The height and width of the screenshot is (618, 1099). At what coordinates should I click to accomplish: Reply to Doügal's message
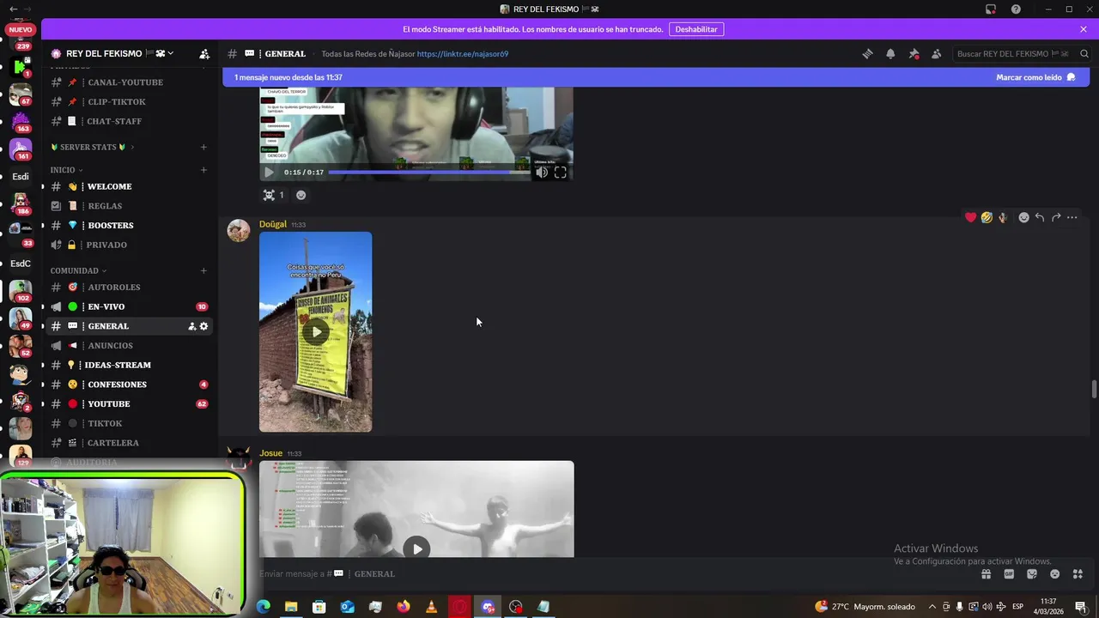pyautogui.click(x=1040, y=217)
